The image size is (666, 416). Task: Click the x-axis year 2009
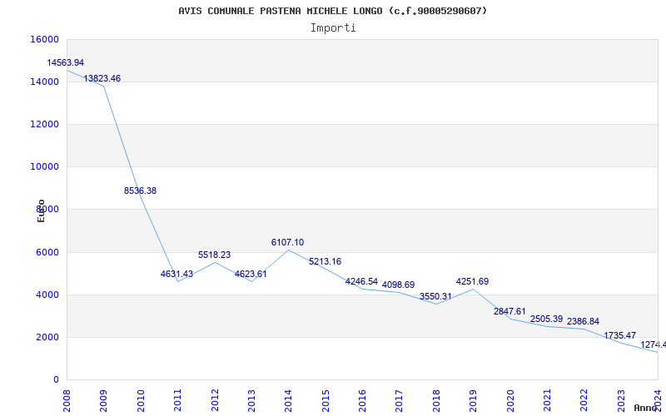[x=103, y=400]
